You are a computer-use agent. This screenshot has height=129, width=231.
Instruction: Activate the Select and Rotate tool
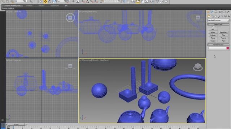(x=50, y=1)
